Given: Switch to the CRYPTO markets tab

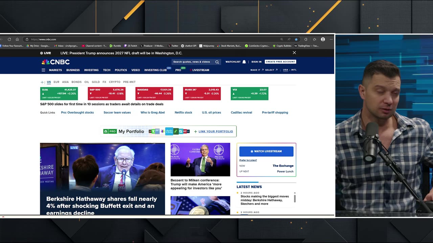Looking at the screenshot, I should [x=115, y=82].
